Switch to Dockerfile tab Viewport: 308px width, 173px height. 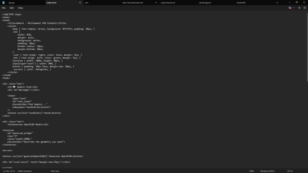click(x=241, y=3)
